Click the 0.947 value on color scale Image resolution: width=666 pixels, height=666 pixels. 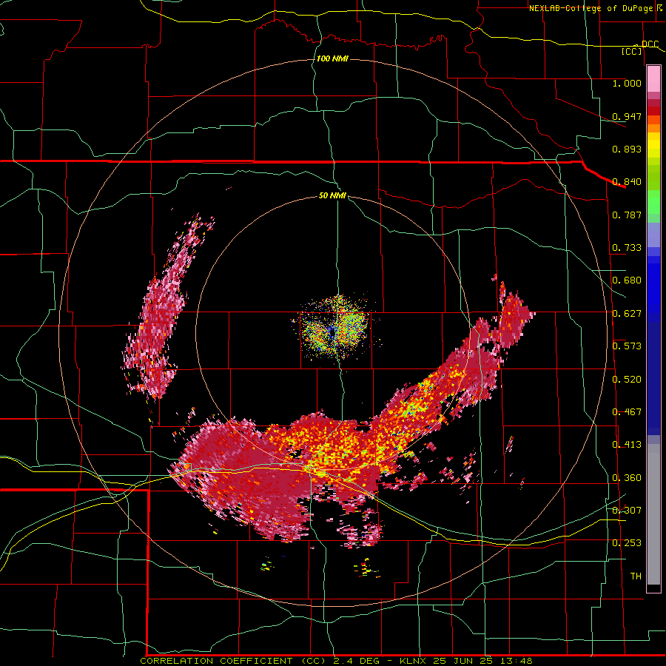click(627, 116)
